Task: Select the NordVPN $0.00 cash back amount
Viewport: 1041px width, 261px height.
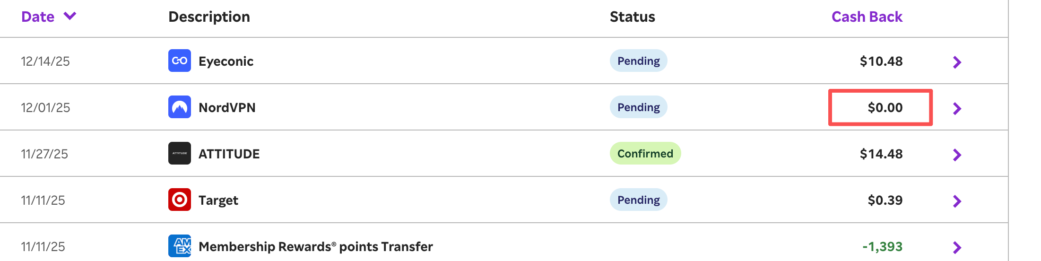Action: (885, 107)
